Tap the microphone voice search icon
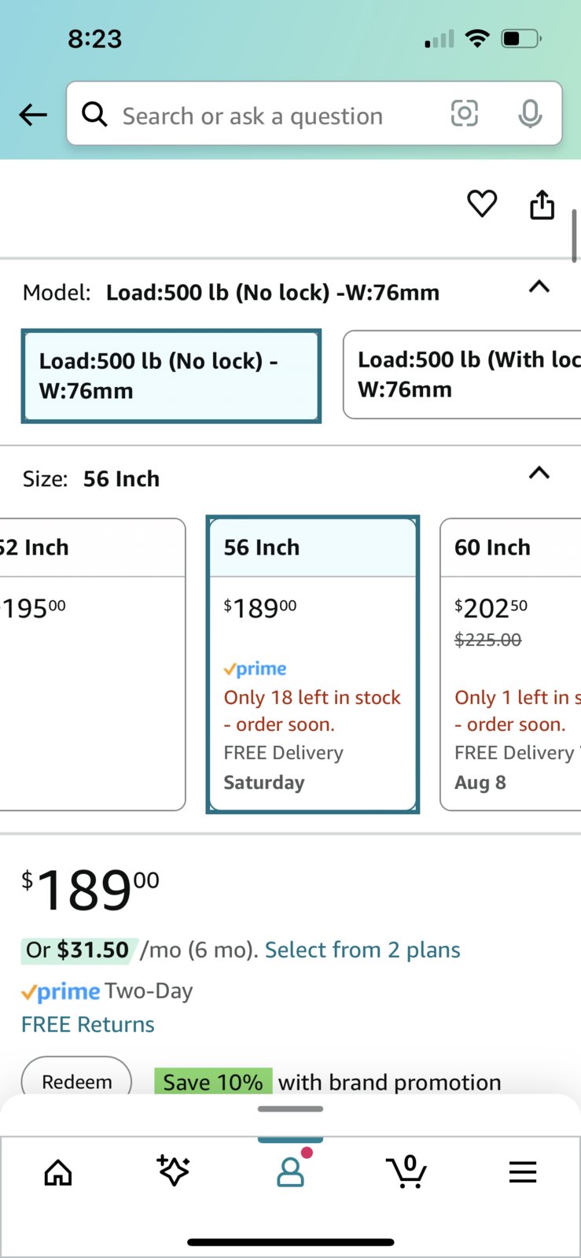This screenshot has height=1258, width=581. coord(530,114)
